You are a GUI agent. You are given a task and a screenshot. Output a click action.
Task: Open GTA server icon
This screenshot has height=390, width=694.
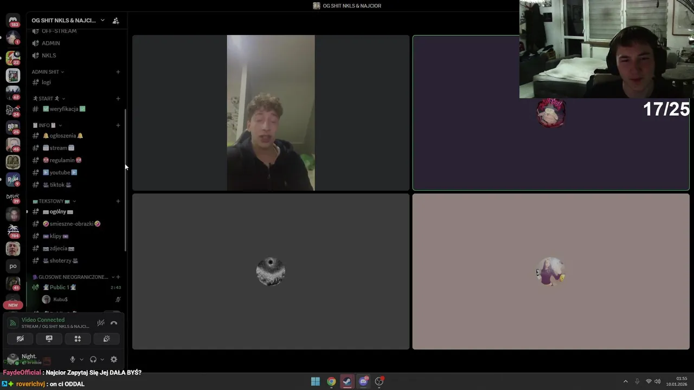(x=13, y=127)
